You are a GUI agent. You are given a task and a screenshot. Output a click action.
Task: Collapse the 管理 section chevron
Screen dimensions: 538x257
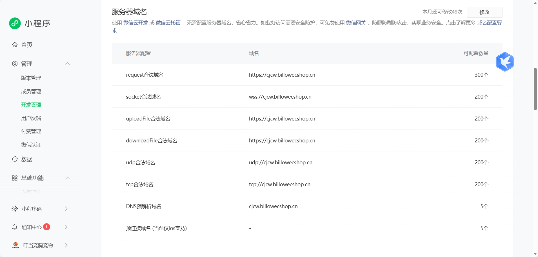pos(68,64)
